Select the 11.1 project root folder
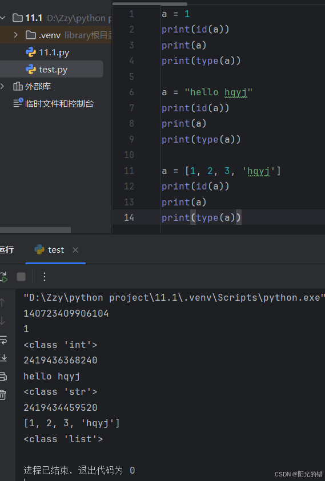Screen dimensions: 325x481 click(x=34, y=18)
